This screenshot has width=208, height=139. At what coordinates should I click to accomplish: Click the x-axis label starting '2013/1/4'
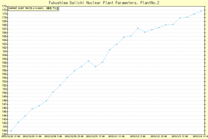click(x=200, y=136)
